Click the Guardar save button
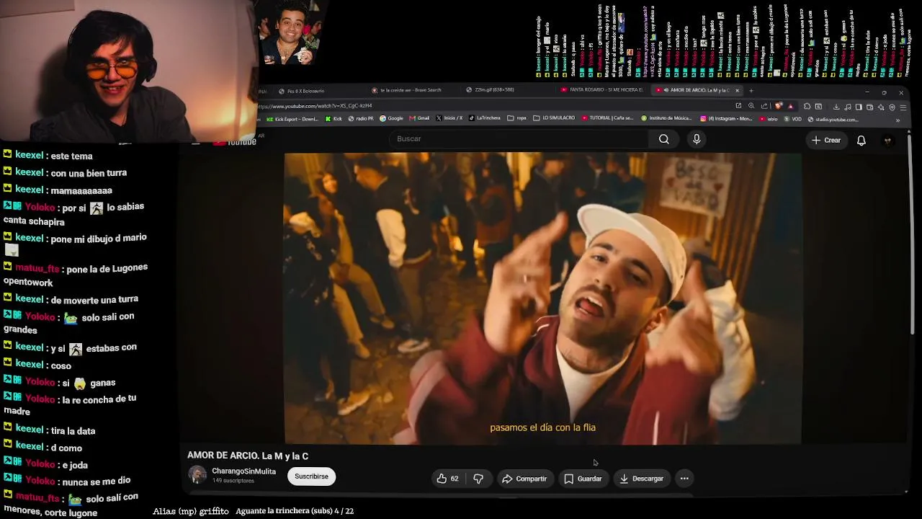Screen dimensions: 922x519 (583, 479)
